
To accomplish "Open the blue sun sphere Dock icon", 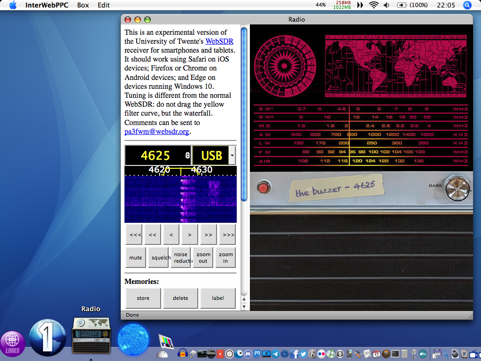I will [133, 340].
